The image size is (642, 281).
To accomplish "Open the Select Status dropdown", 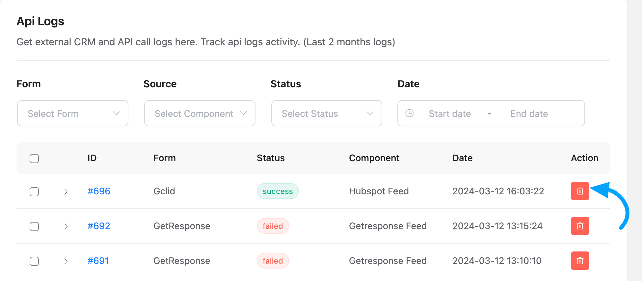I will point(326,113).
